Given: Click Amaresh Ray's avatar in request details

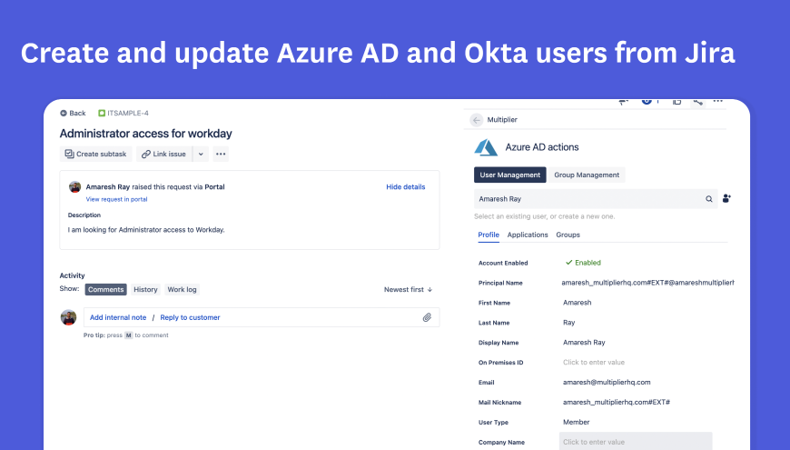Looking at the screenshot, I should click(x=75, y=186).
